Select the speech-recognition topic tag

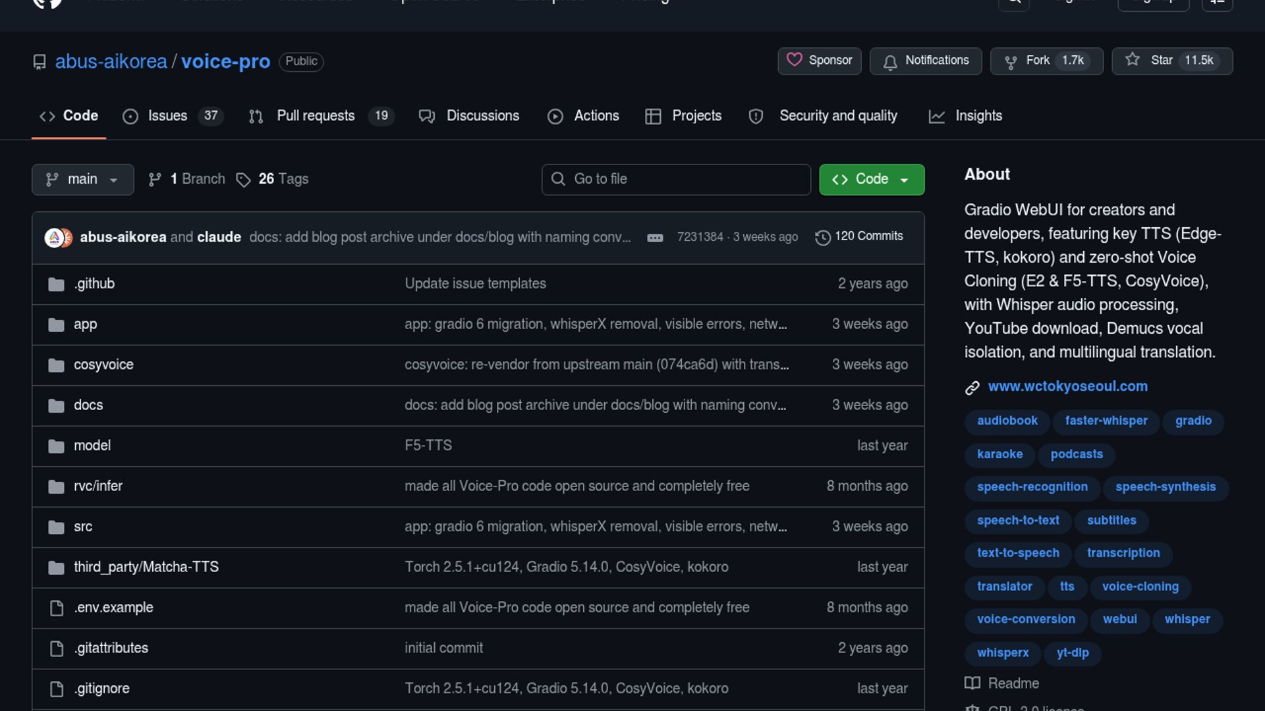click(x=1032, y=488)
